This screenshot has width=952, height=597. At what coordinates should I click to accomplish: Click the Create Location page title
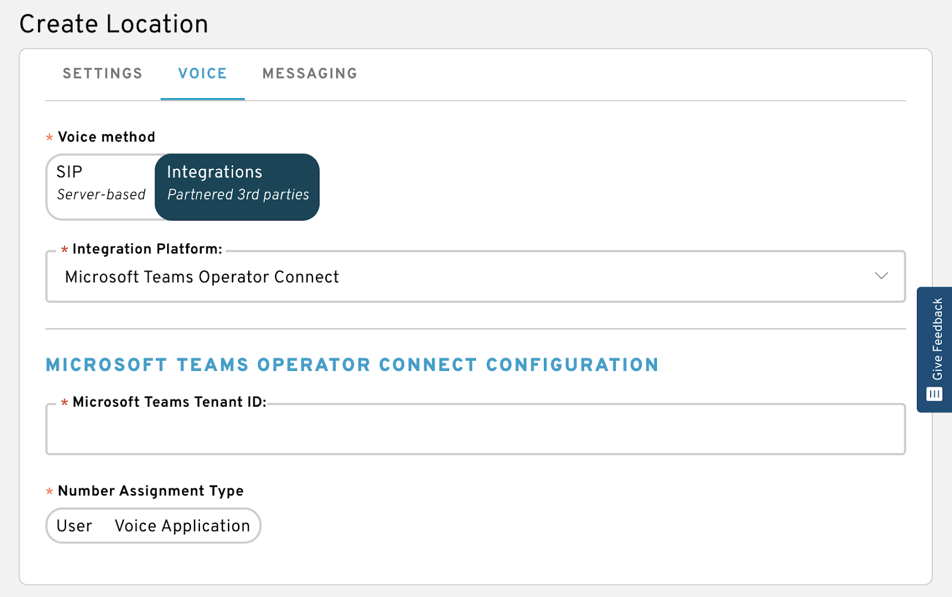114,24
